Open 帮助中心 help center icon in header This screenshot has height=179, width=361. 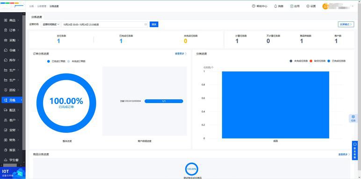point(253,6)
